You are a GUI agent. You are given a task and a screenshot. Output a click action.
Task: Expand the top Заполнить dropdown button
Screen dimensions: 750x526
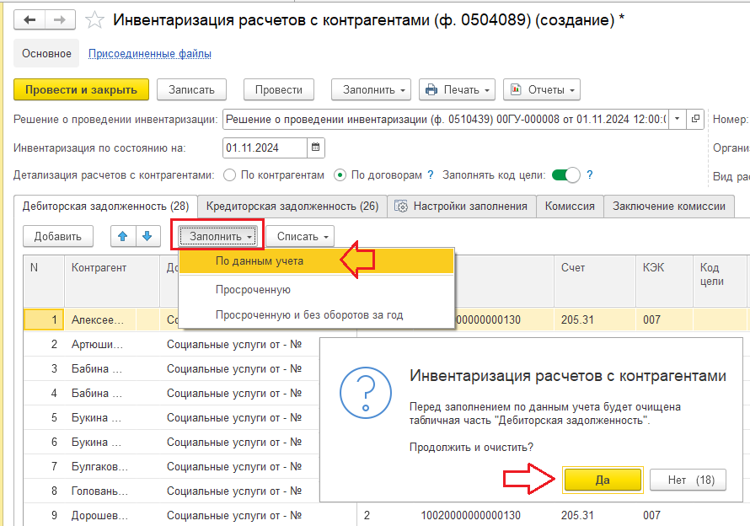tap(371, 89)
